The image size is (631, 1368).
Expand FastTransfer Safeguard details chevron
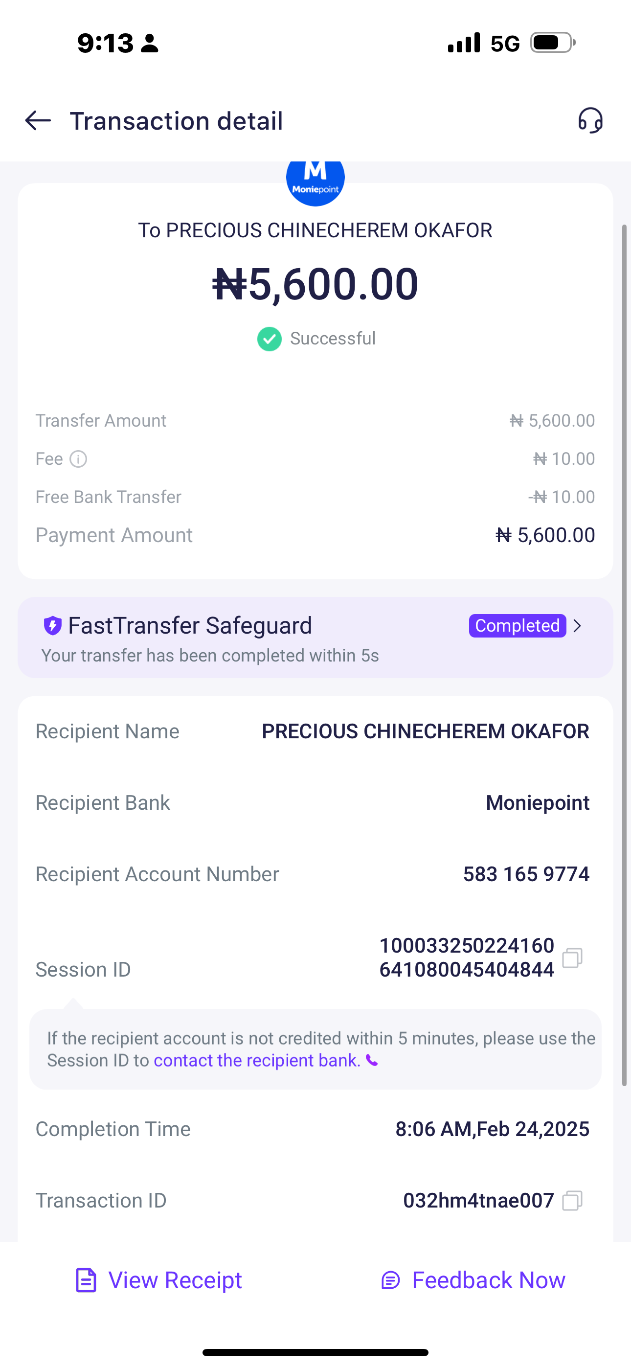coord(578,626)
